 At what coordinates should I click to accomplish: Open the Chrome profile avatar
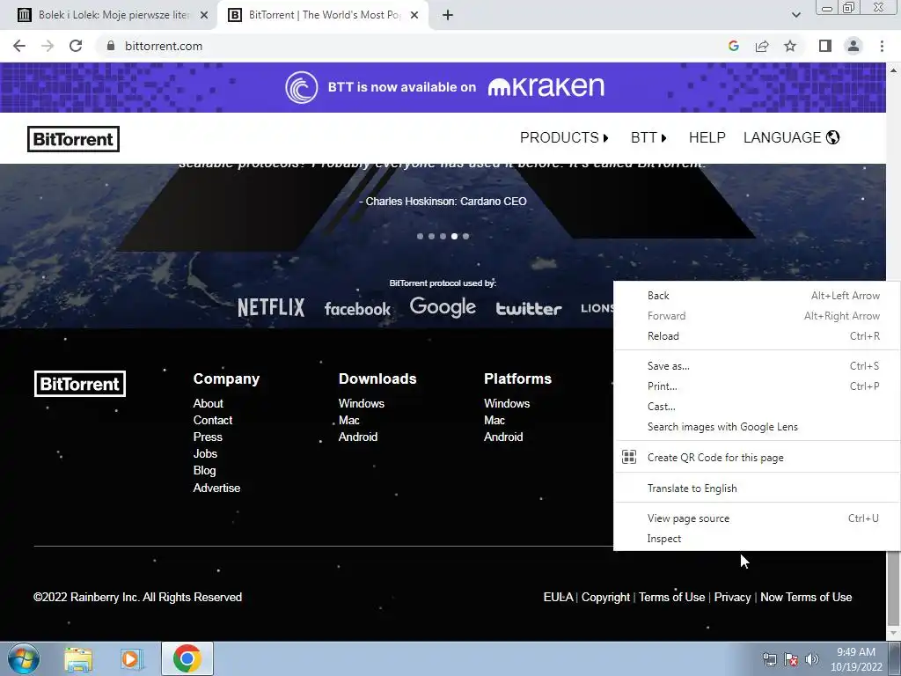[853, 46]
